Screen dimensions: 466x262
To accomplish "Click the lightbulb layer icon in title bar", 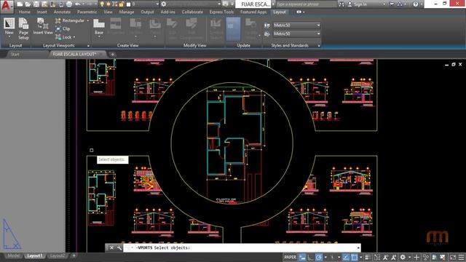I will pyautogui.click(x=102, y=4).
